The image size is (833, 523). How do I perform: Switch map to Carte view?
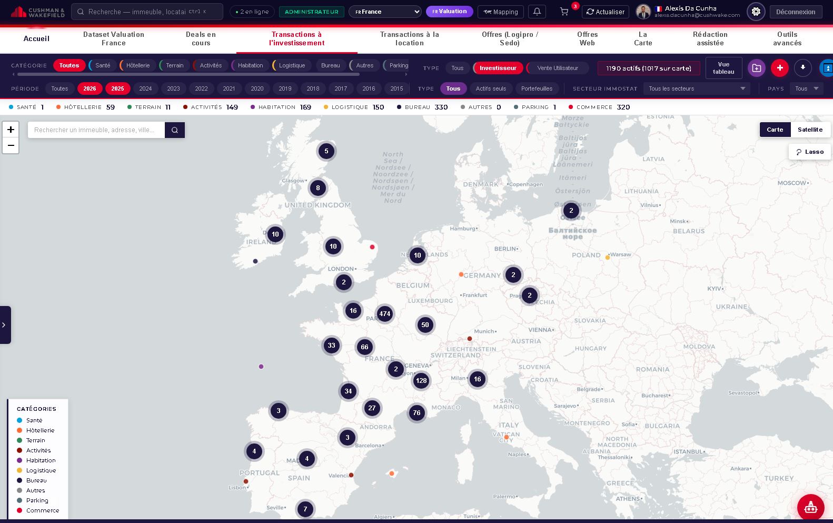(x=775, y=130)
